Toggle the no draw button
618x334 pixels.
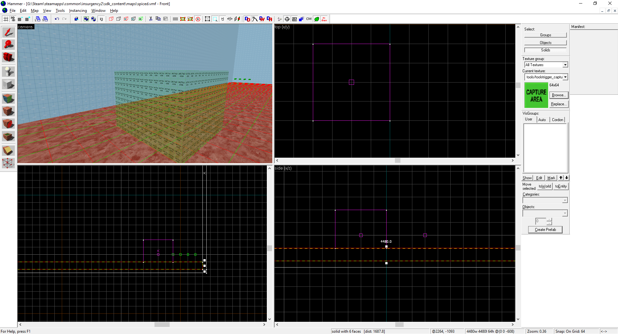click(324, 19)
